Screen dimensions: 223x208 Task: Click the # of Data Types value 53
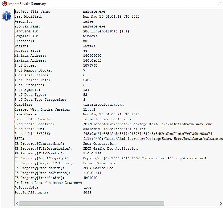tap(85, 95)
